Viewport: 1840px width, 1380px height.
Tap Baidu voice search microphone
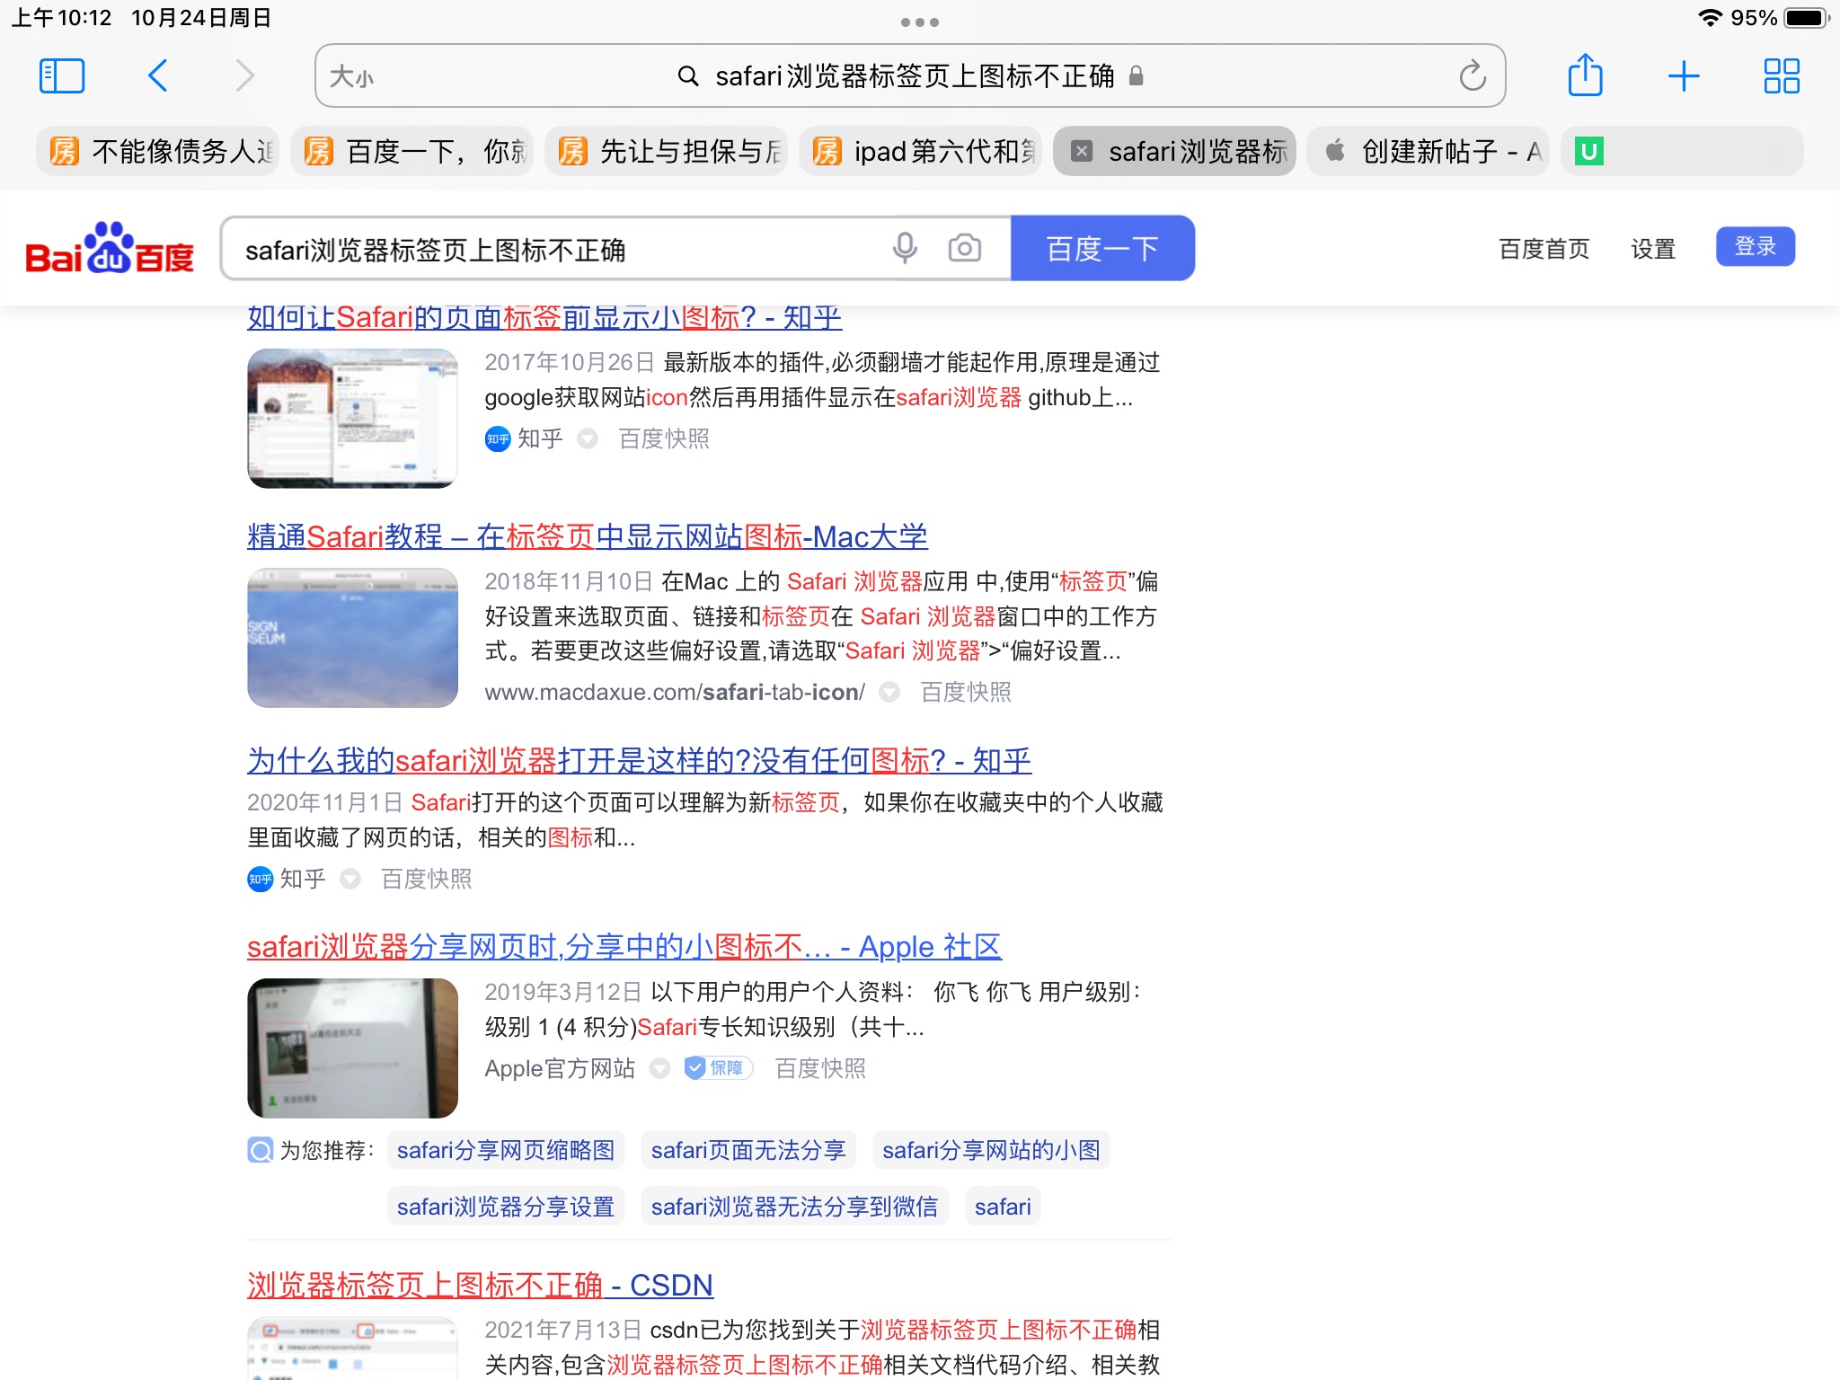click(x=905, y=249)
